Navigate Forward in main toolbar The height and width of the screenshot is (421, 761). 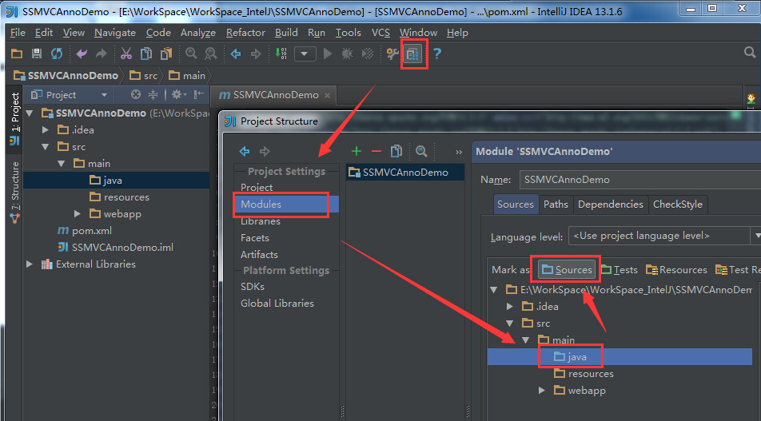pyautogui.click(x=256, y=54)
